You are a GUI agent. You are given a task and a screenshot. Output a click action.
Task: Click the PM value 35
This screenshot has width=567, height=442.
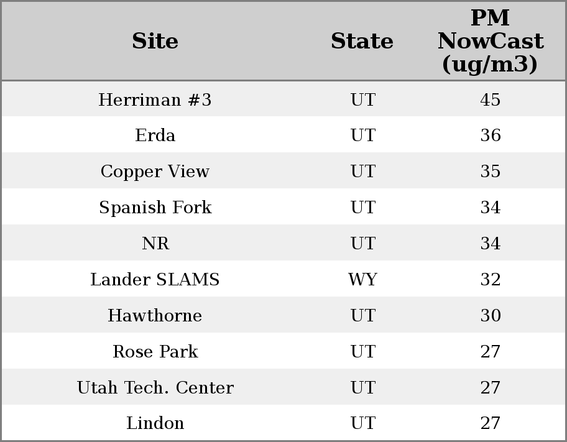coord(490,172)
